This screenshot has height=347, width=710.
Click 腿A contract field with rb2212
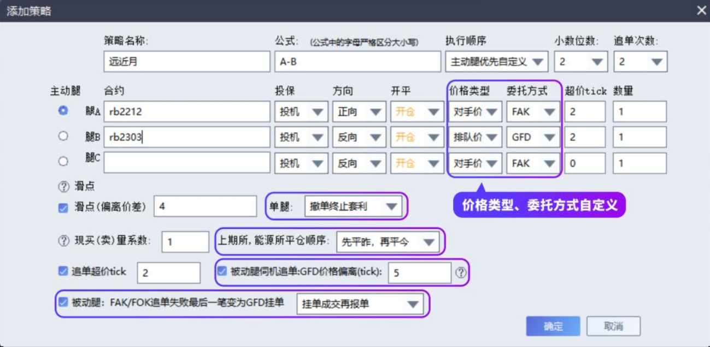[187, 111]
